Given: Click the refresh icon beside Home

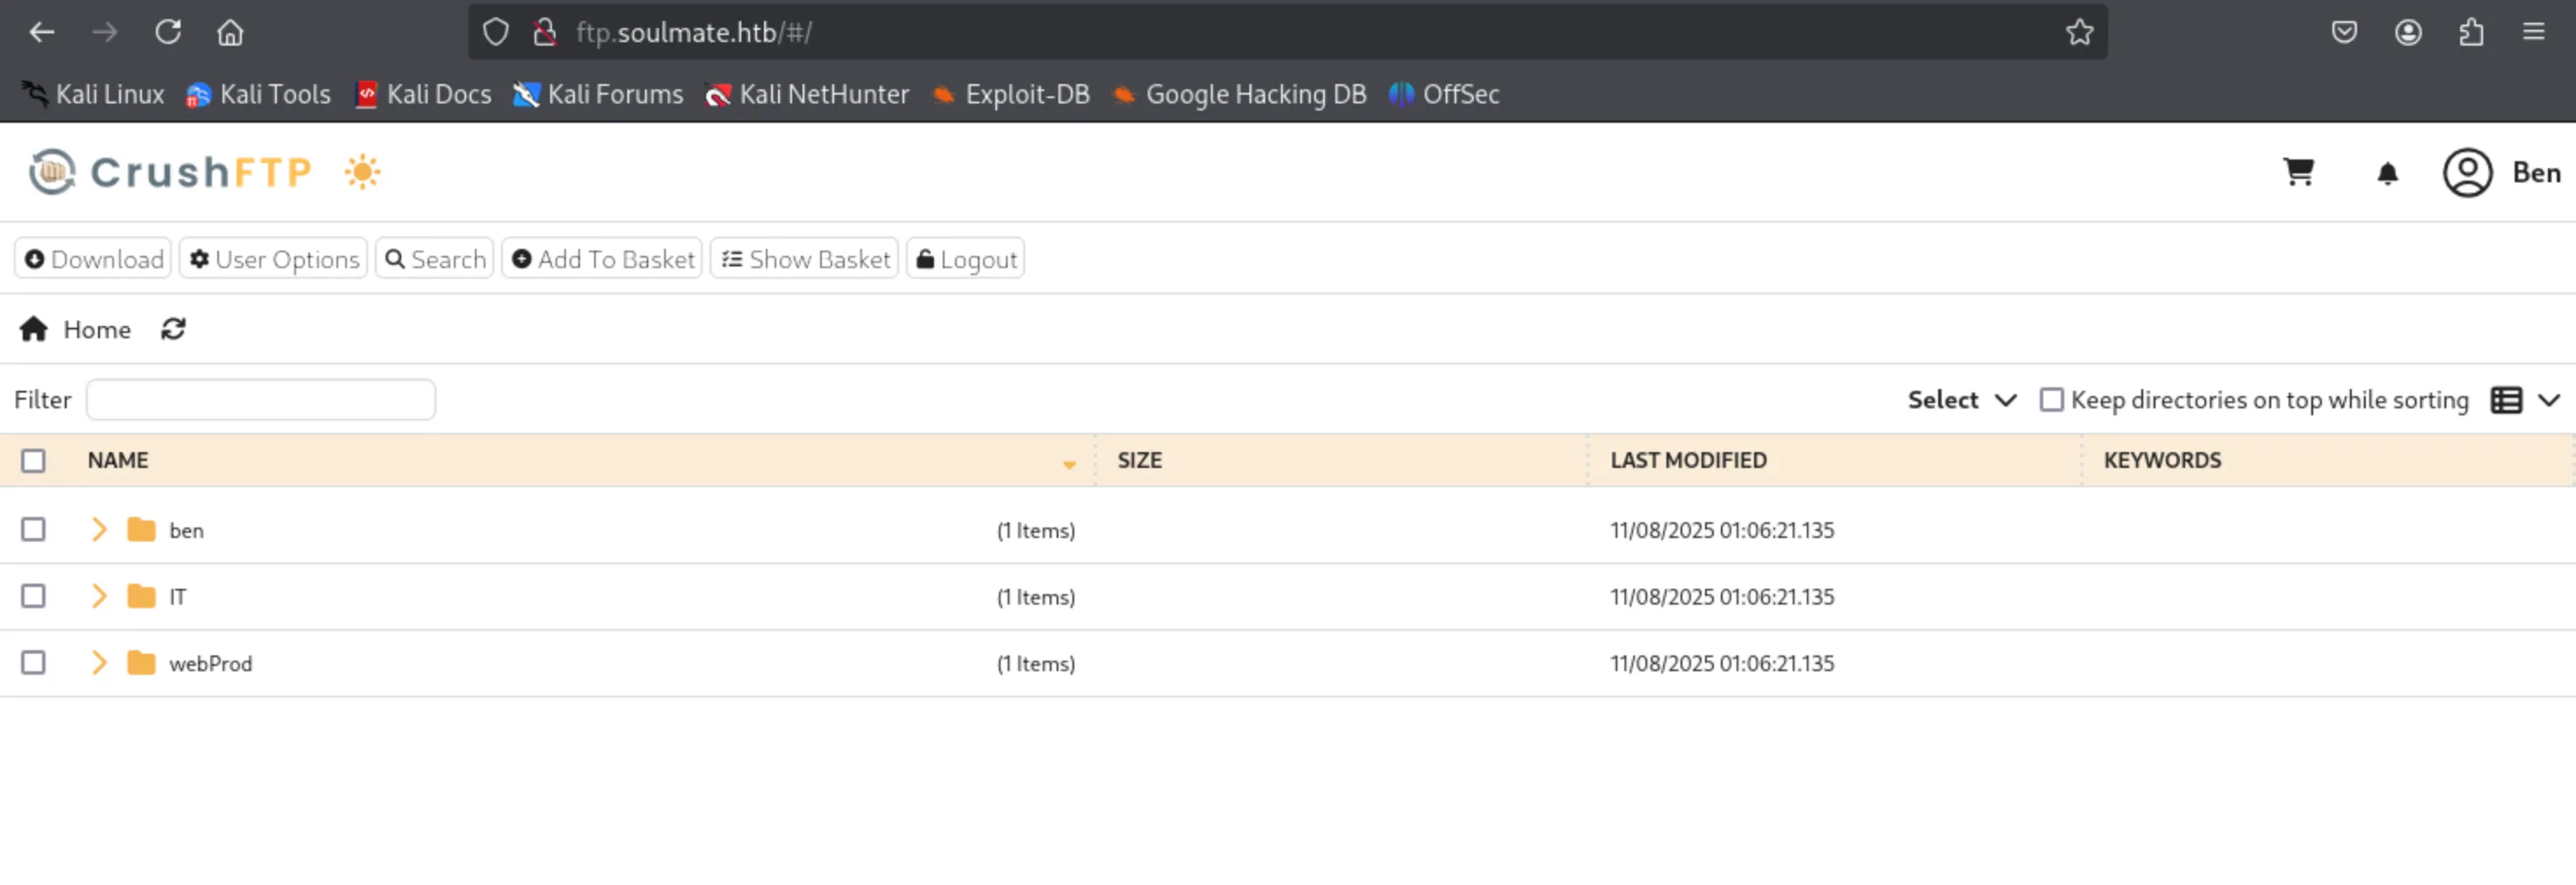Looking at the screenshot, I should [x=173, y=329].
